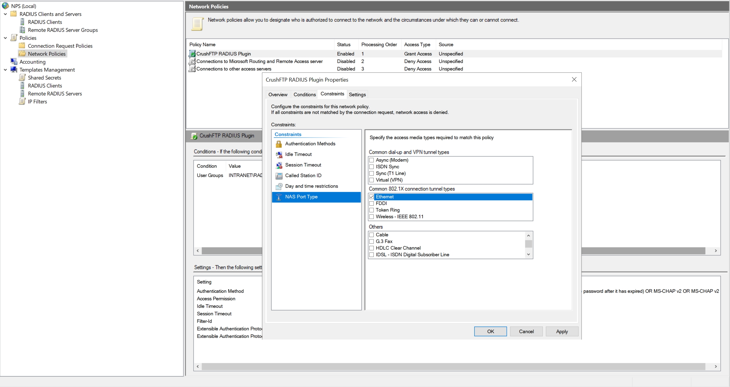Click the policy icon in the CrushFTP details header
Image resolution: width=730 pixels, height=387 pixels.
coord(194,136)
